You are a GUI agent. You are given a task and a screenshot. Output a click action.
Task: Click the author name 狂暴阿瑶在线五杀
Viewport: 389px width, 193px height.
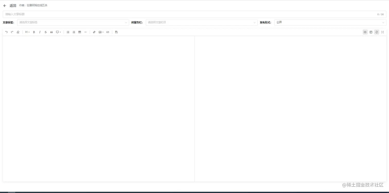pos(37,5)
